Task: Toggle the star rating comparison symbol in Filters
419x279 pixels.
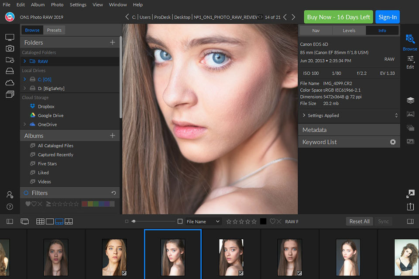Action: (x=48, y=204)
